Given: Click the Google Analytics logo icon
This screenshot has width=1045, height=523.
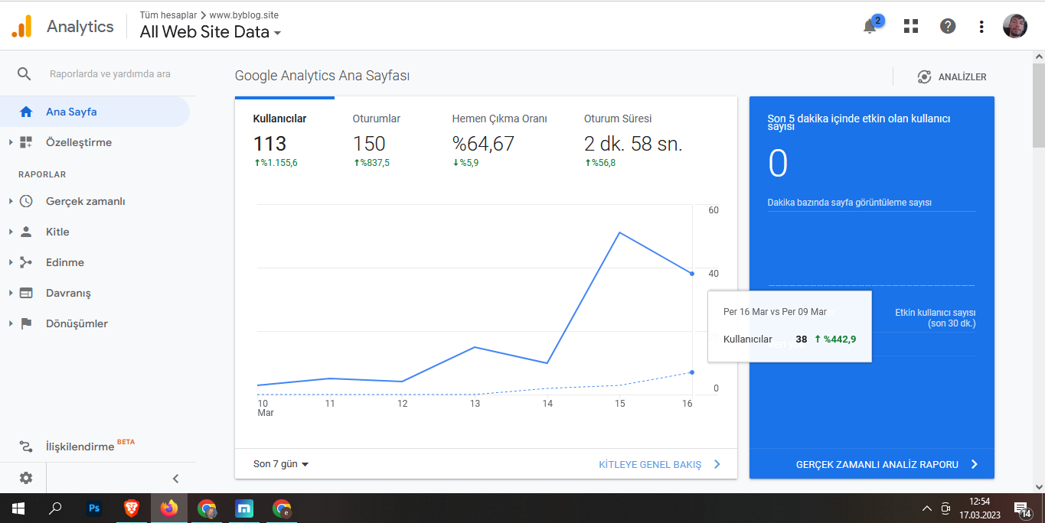Looking at the screenshot, I should pyautogui.click(x=21, y=26).
